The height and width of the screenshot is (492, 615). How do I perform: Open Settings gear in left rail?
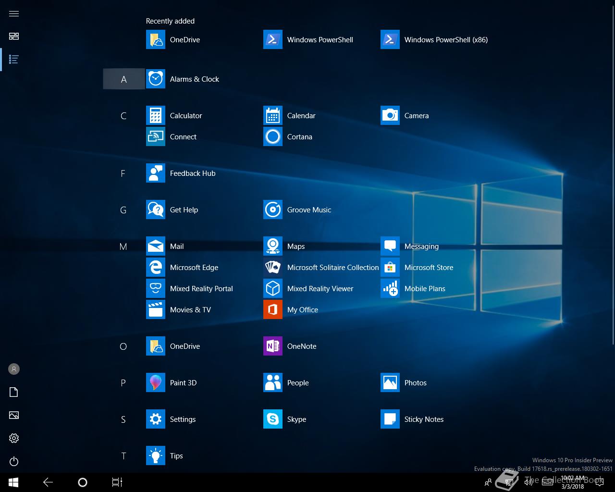point(14,438)
